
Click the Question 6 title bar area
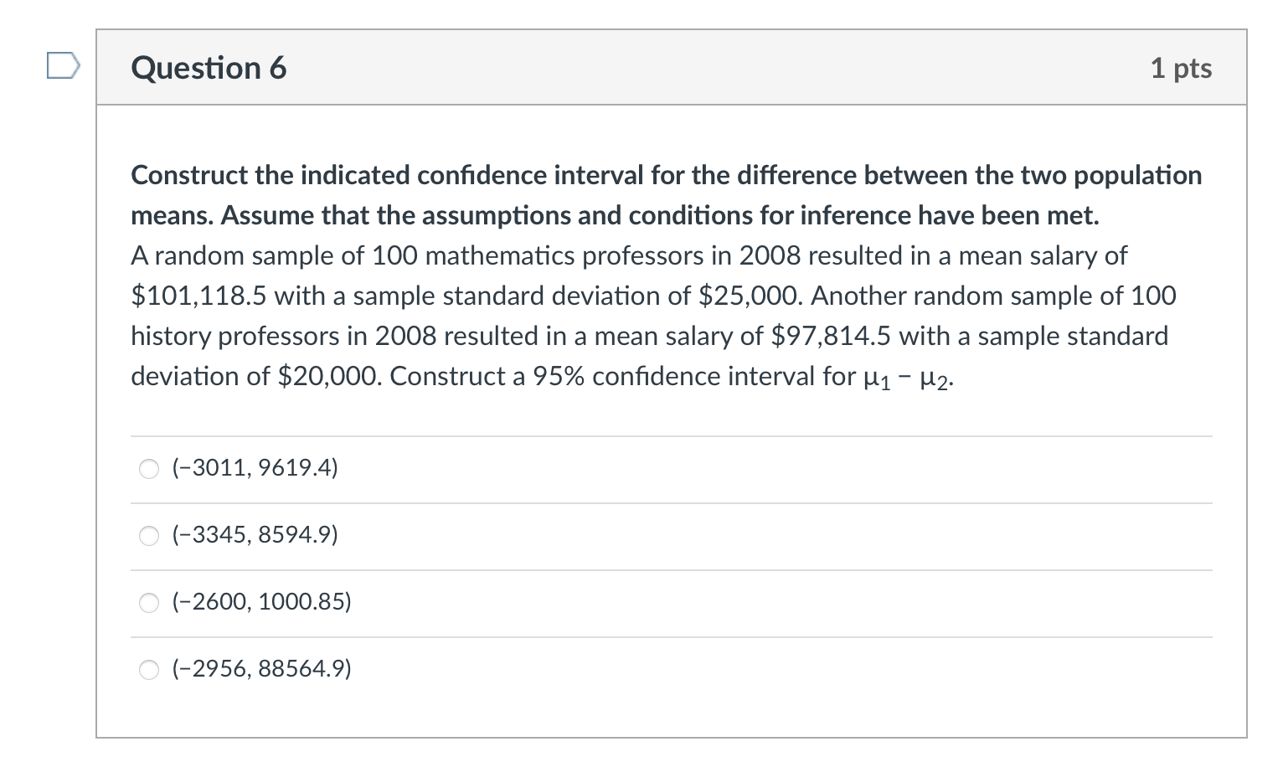point(670,67)
